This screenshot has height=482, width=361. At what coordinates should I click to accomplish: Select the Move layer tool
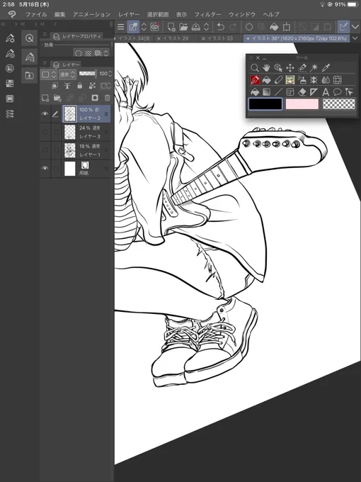[290, 67]
